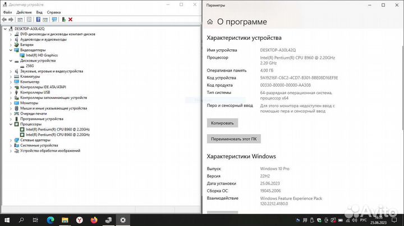Screen dimensions: 404x226
Task: Select second Intel(R) Pentium(R) CPU B960 entry
Action: 58,135
